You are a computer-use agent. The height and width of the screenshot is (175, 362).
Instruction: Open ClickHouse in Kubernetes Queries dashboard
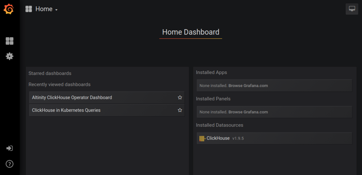tap(66, 110)
